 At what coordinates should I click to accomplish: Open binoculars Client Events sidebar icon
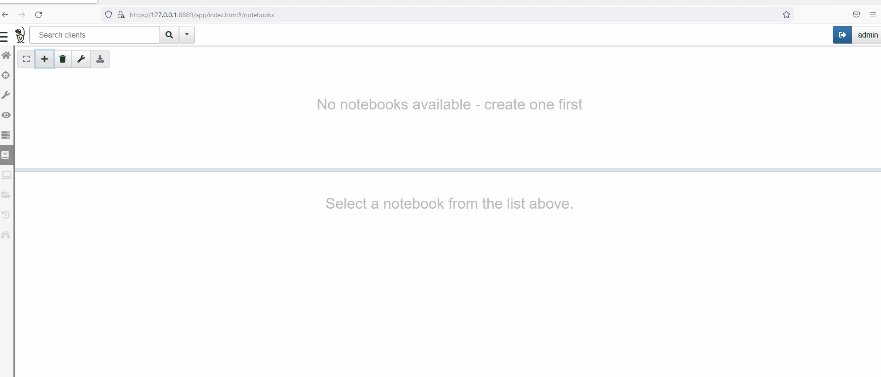tap(6, 235)
